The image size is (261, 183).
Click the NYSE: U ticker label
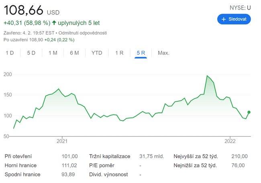[x=240, y=8]
